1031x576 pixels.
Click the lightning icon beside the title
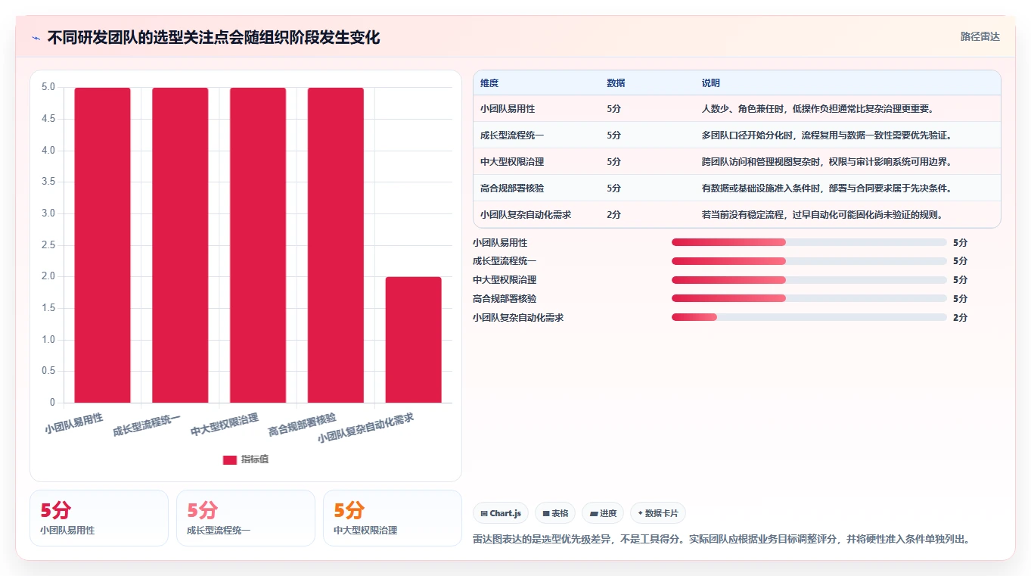(36, 38)
